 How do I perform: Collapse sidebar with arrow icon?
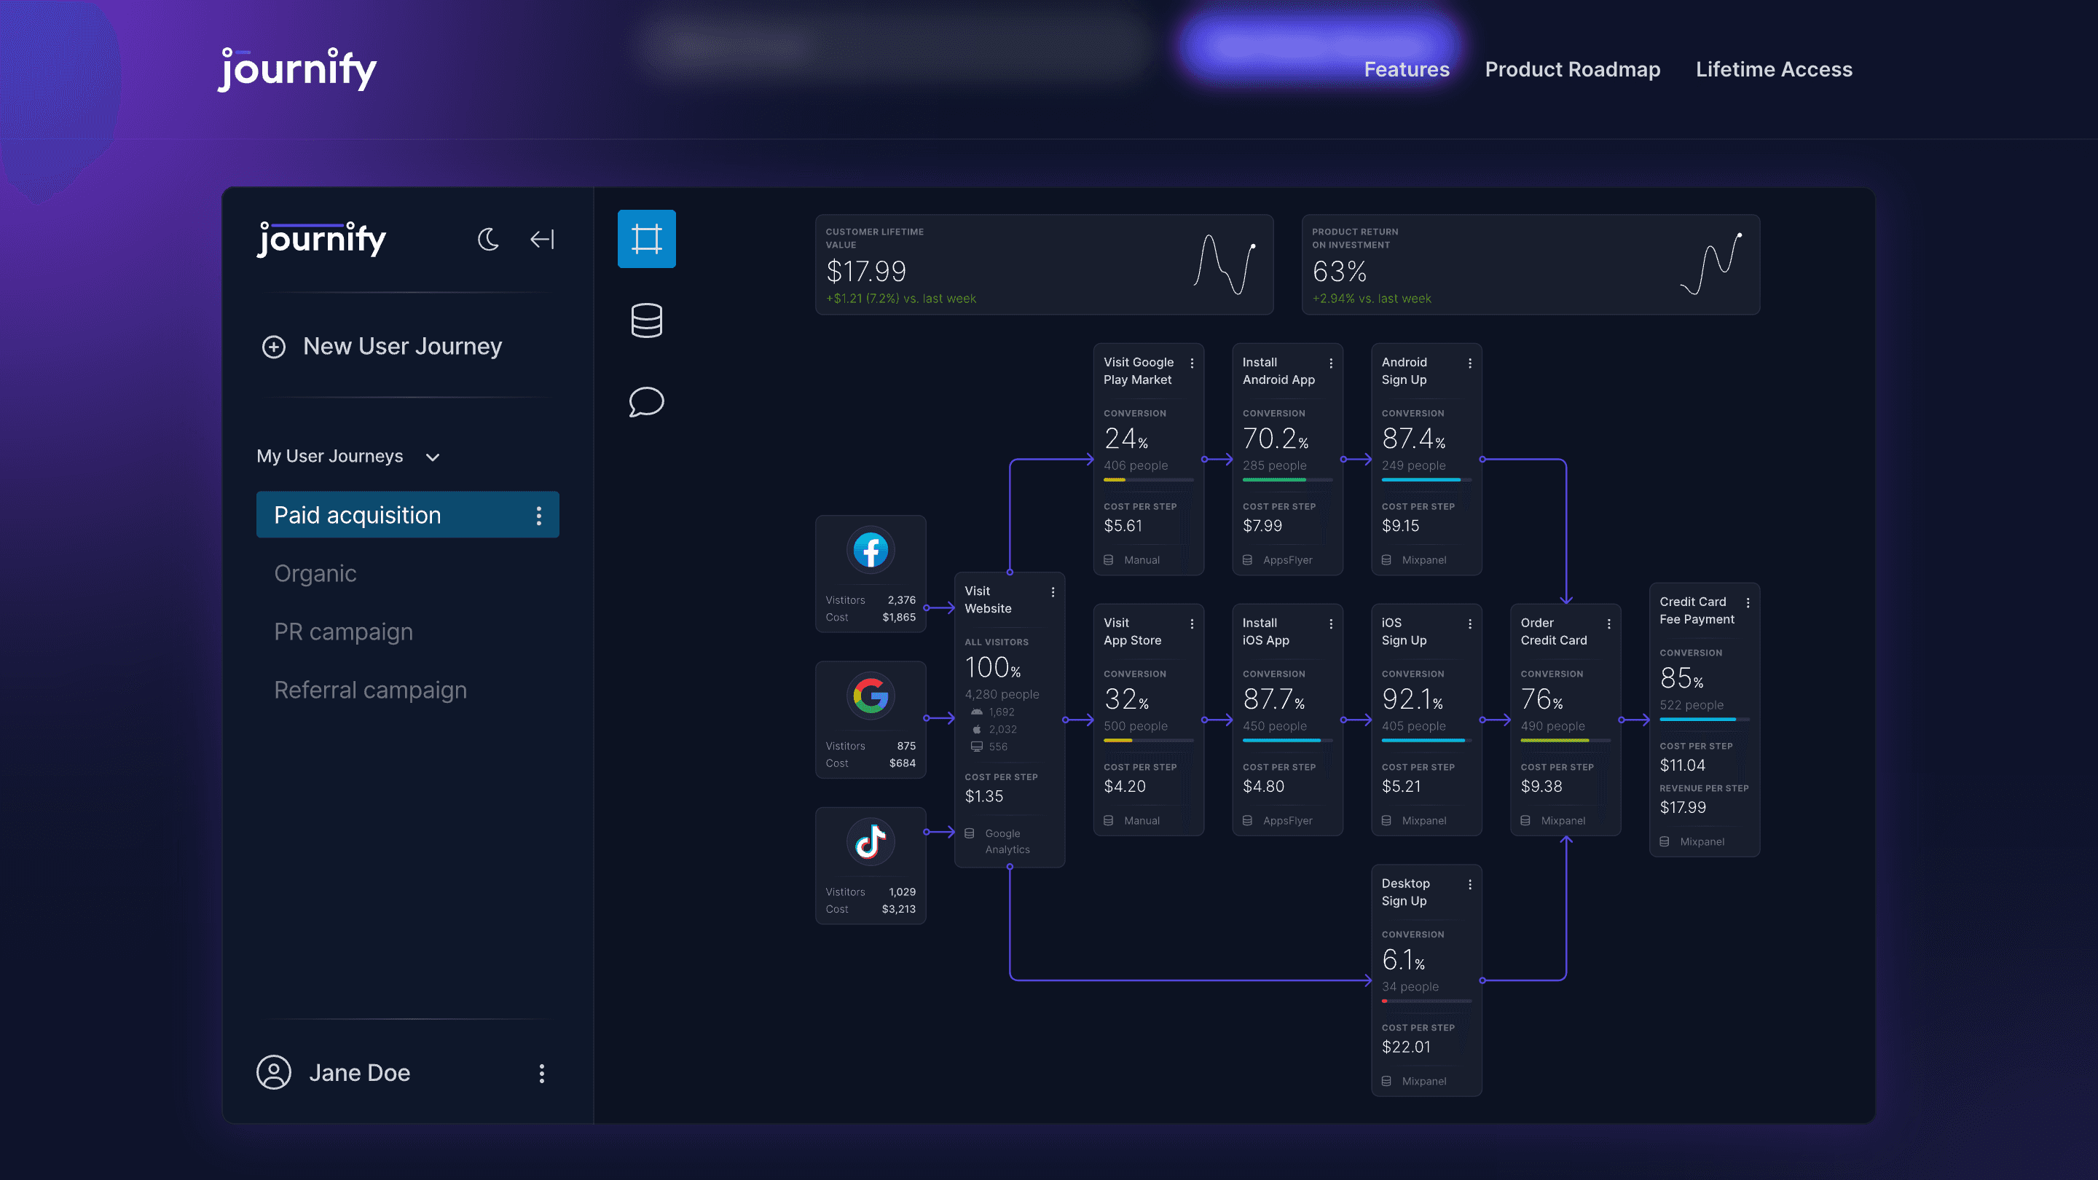pos(541,240)
